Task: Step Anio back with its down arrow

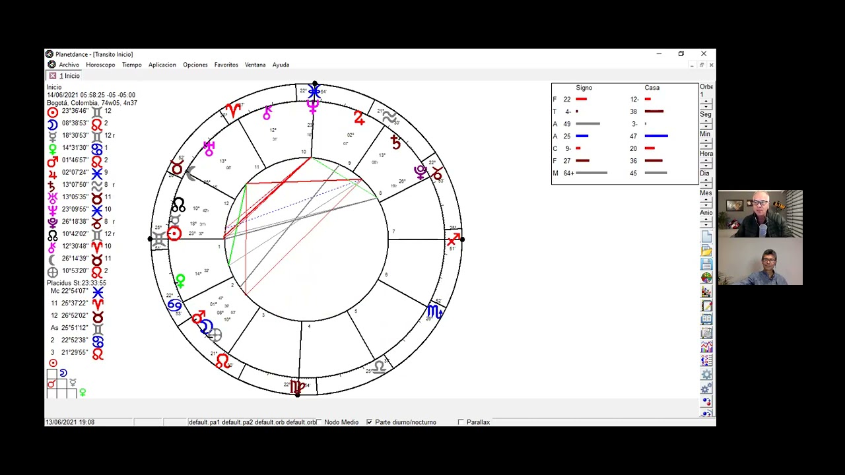Action: (706, 225)
